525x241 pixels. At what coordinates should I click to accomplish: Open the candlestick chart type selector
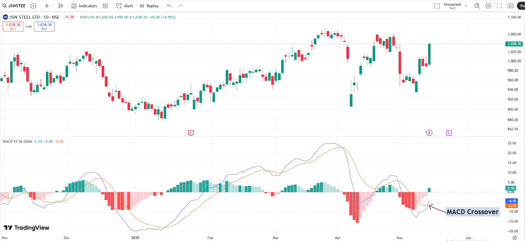tap(60, 6)
